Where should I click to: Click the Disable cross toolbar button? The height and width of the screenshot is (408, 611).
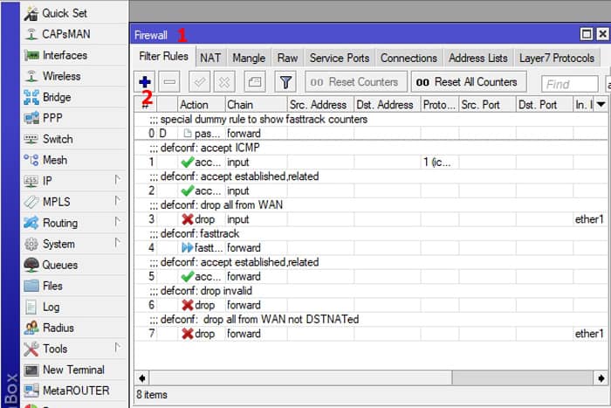pos(224,82)
